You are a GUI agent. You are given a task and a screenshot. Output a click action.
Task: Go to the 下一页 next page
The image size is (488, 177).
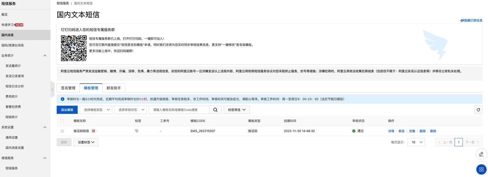pyautogui.click(x=473, y=142)
